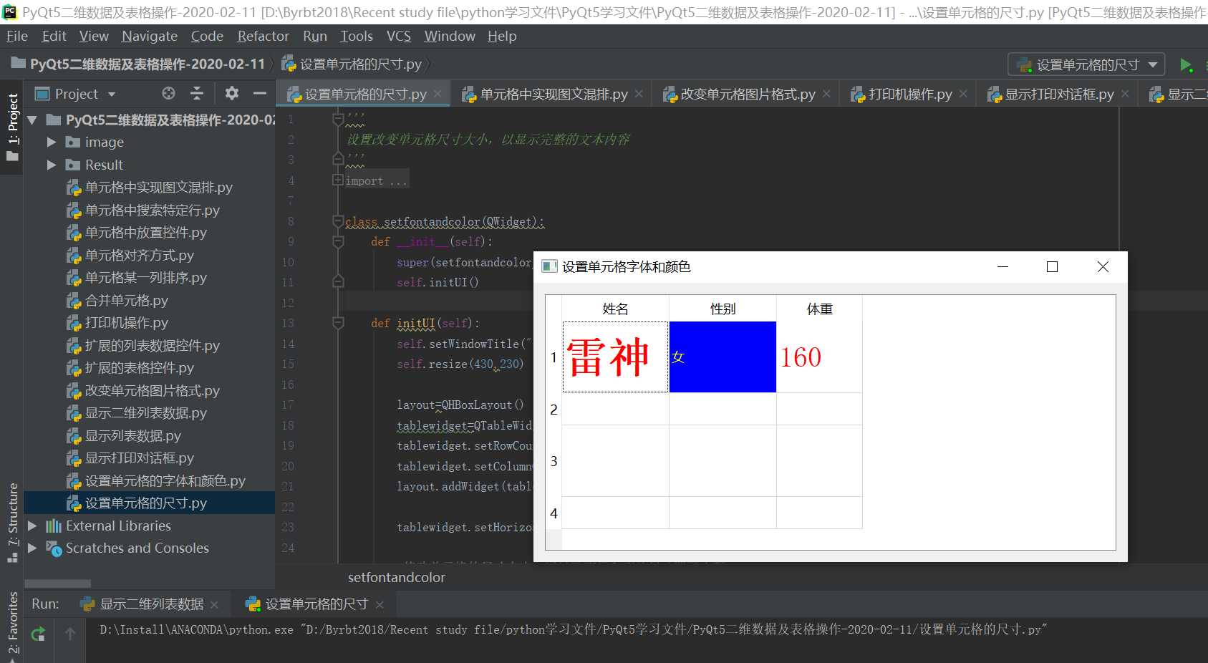The image size is (1208, 663).
Task: Expand Scratches and Consoles node
Action: click(32, 548)
